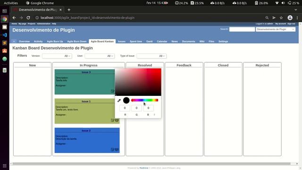The image size is (302, 170).
Task: Open the User filter dropdown
Action: [x=100, y=56]
